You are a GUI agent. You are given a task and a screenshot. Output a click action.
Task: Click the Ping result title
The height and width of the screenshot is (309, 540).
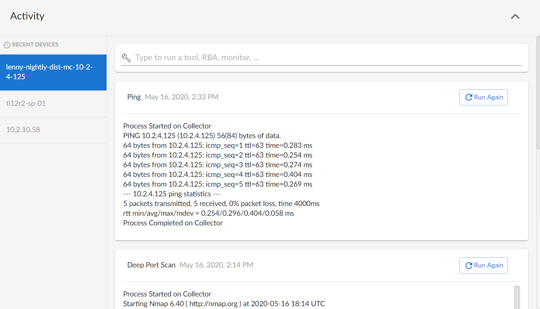pyautogui.click(x=134, y=97)
